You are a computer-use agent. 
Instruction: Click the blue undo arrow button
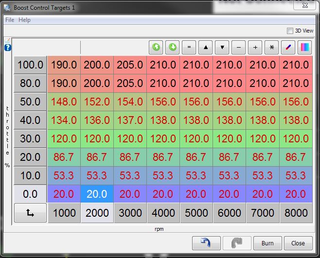206,243
